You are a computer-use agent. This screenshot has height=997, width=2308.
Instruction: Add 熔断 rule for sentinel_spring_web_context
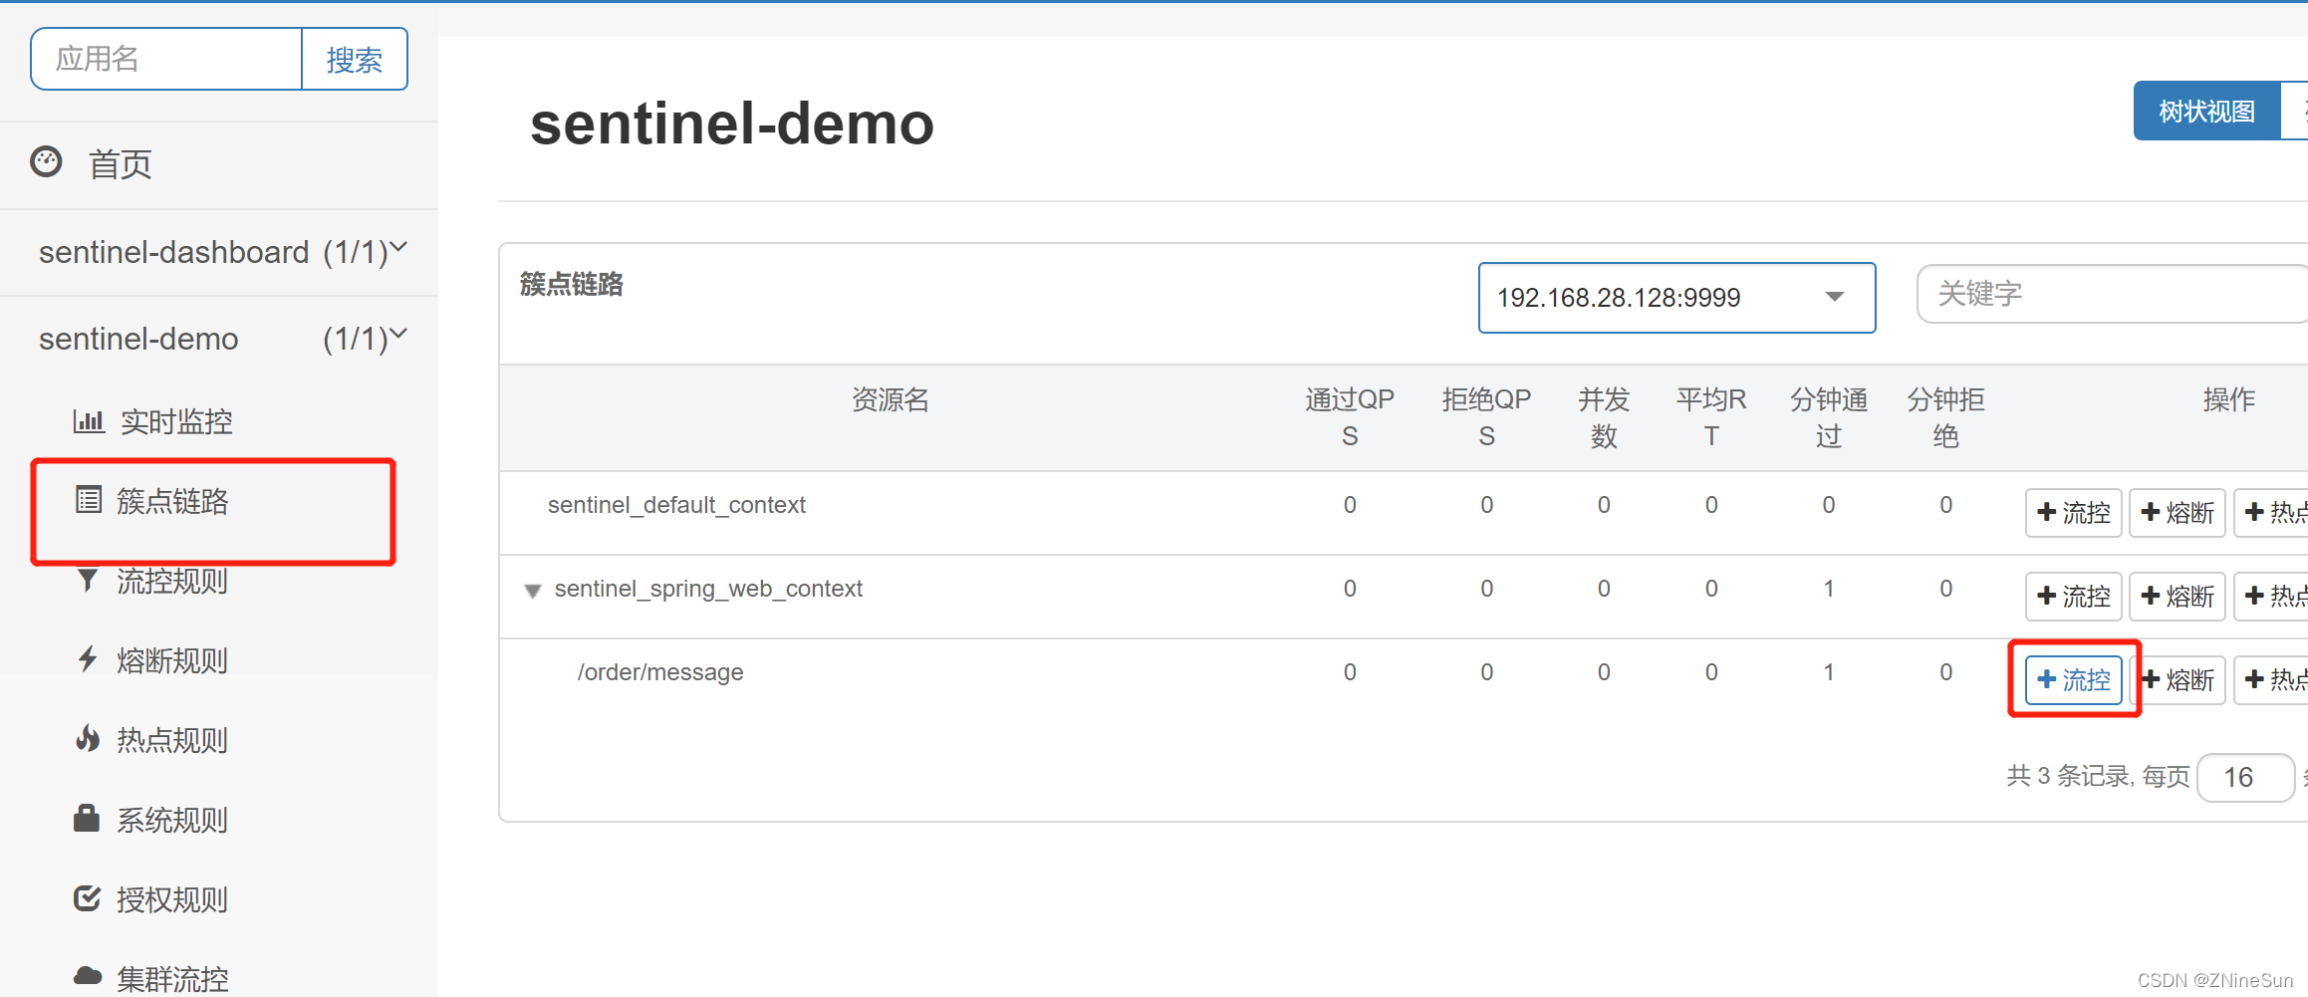tap(2178, 597)
